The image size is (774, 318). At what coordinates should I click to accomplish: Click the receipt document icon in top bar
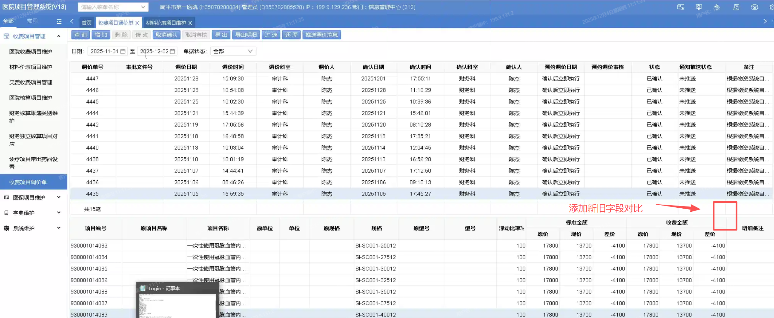[736, 7]
